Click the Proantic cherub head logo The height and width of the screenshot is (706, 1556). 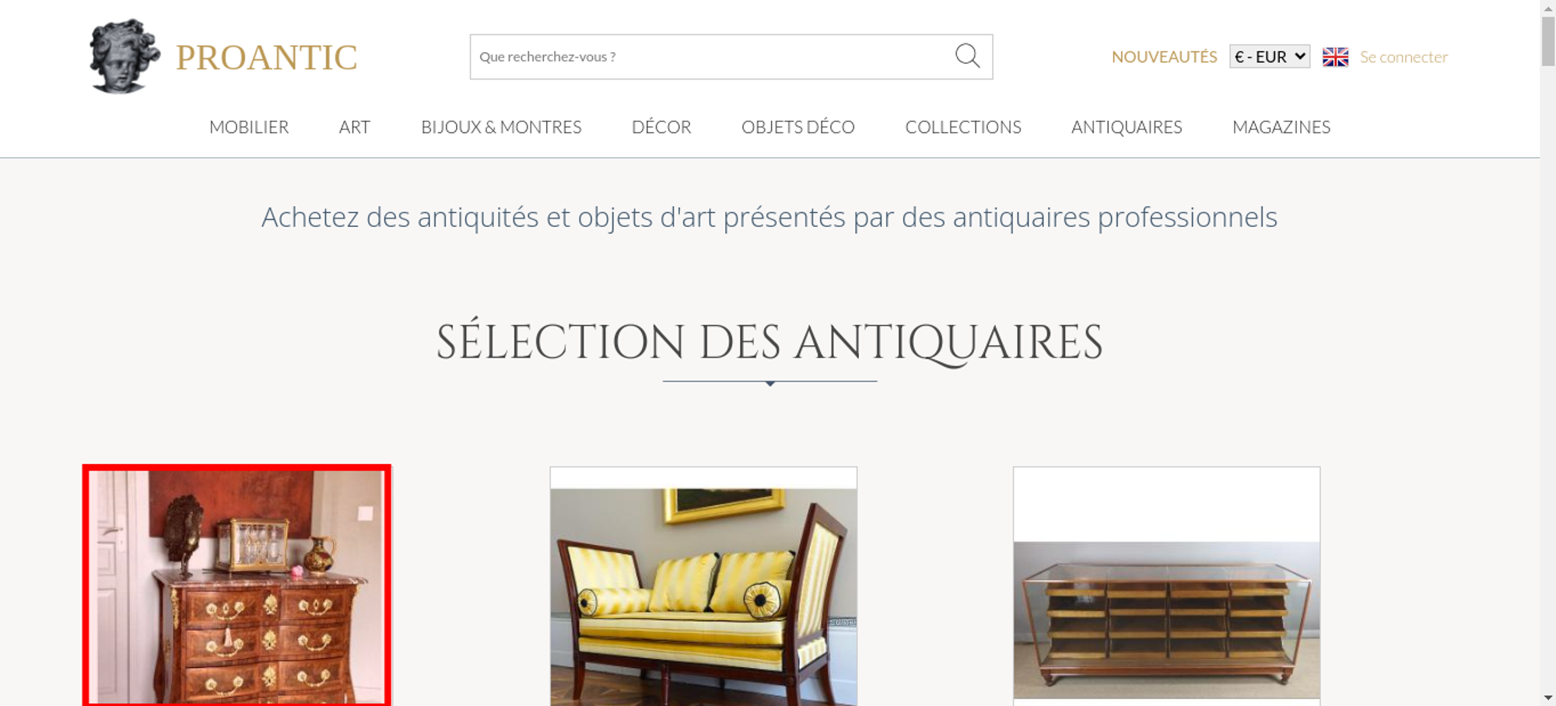coord(124,56)
